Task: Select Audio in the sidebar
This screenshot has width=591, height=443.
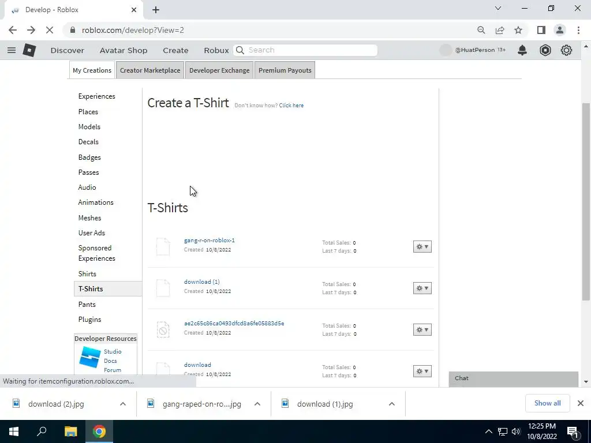Action: (87, 187)
